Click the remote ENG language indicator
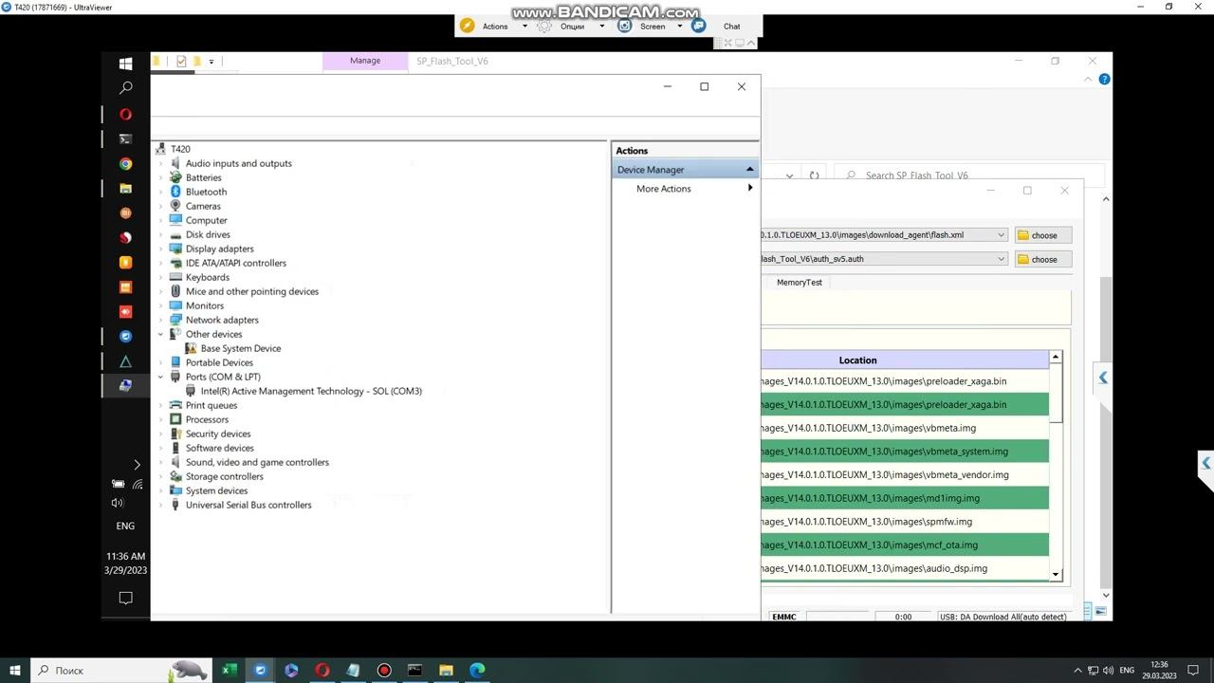This screenshot has height=683, width=1214. [125, 526]
